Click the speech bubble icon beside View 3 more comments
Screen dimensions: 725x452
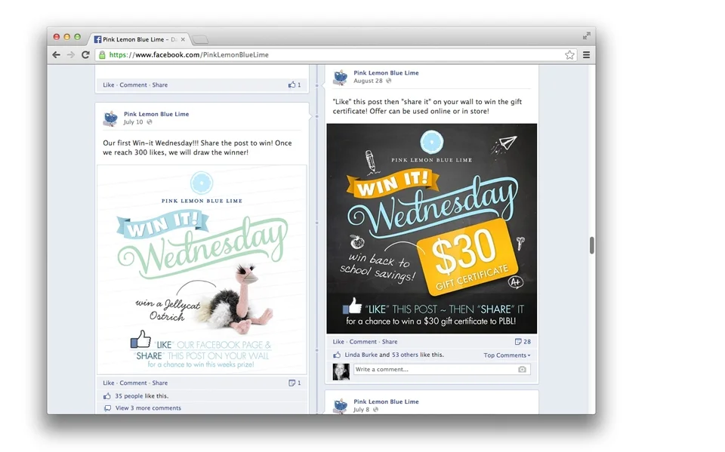pos(107,408)
